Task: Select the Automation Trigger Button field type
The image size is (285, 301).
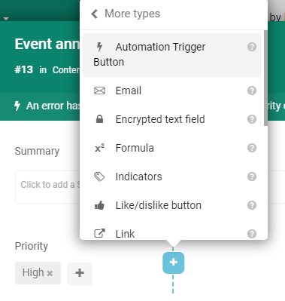Action: [171, 54]
